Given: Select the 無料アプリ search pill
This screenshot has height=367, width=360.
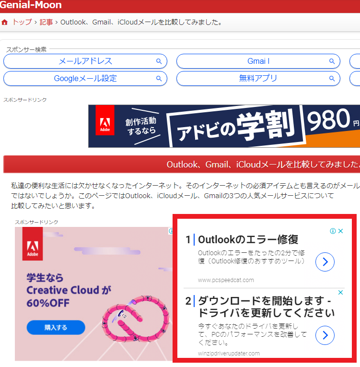Looking at the screenshot, I should point(258,78).
